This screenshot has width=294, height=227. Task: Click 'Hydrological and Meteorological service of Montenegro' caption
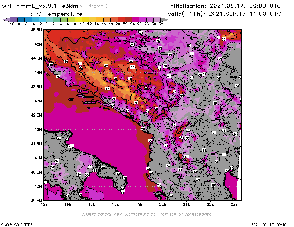(147, 214)
